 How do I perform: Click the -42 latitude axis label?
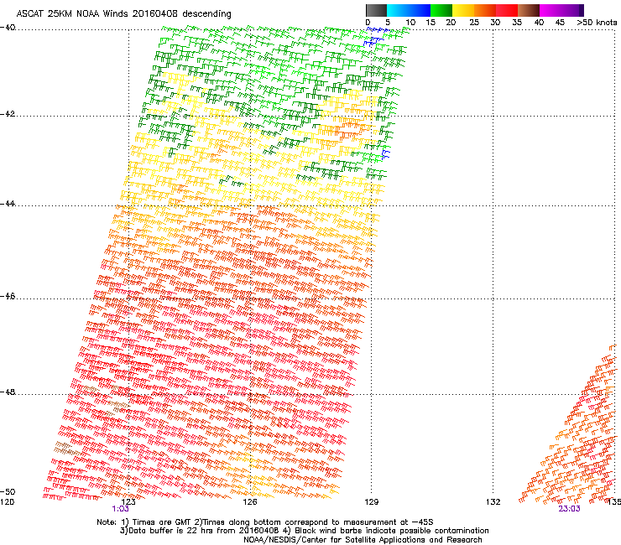click(8, 113)
